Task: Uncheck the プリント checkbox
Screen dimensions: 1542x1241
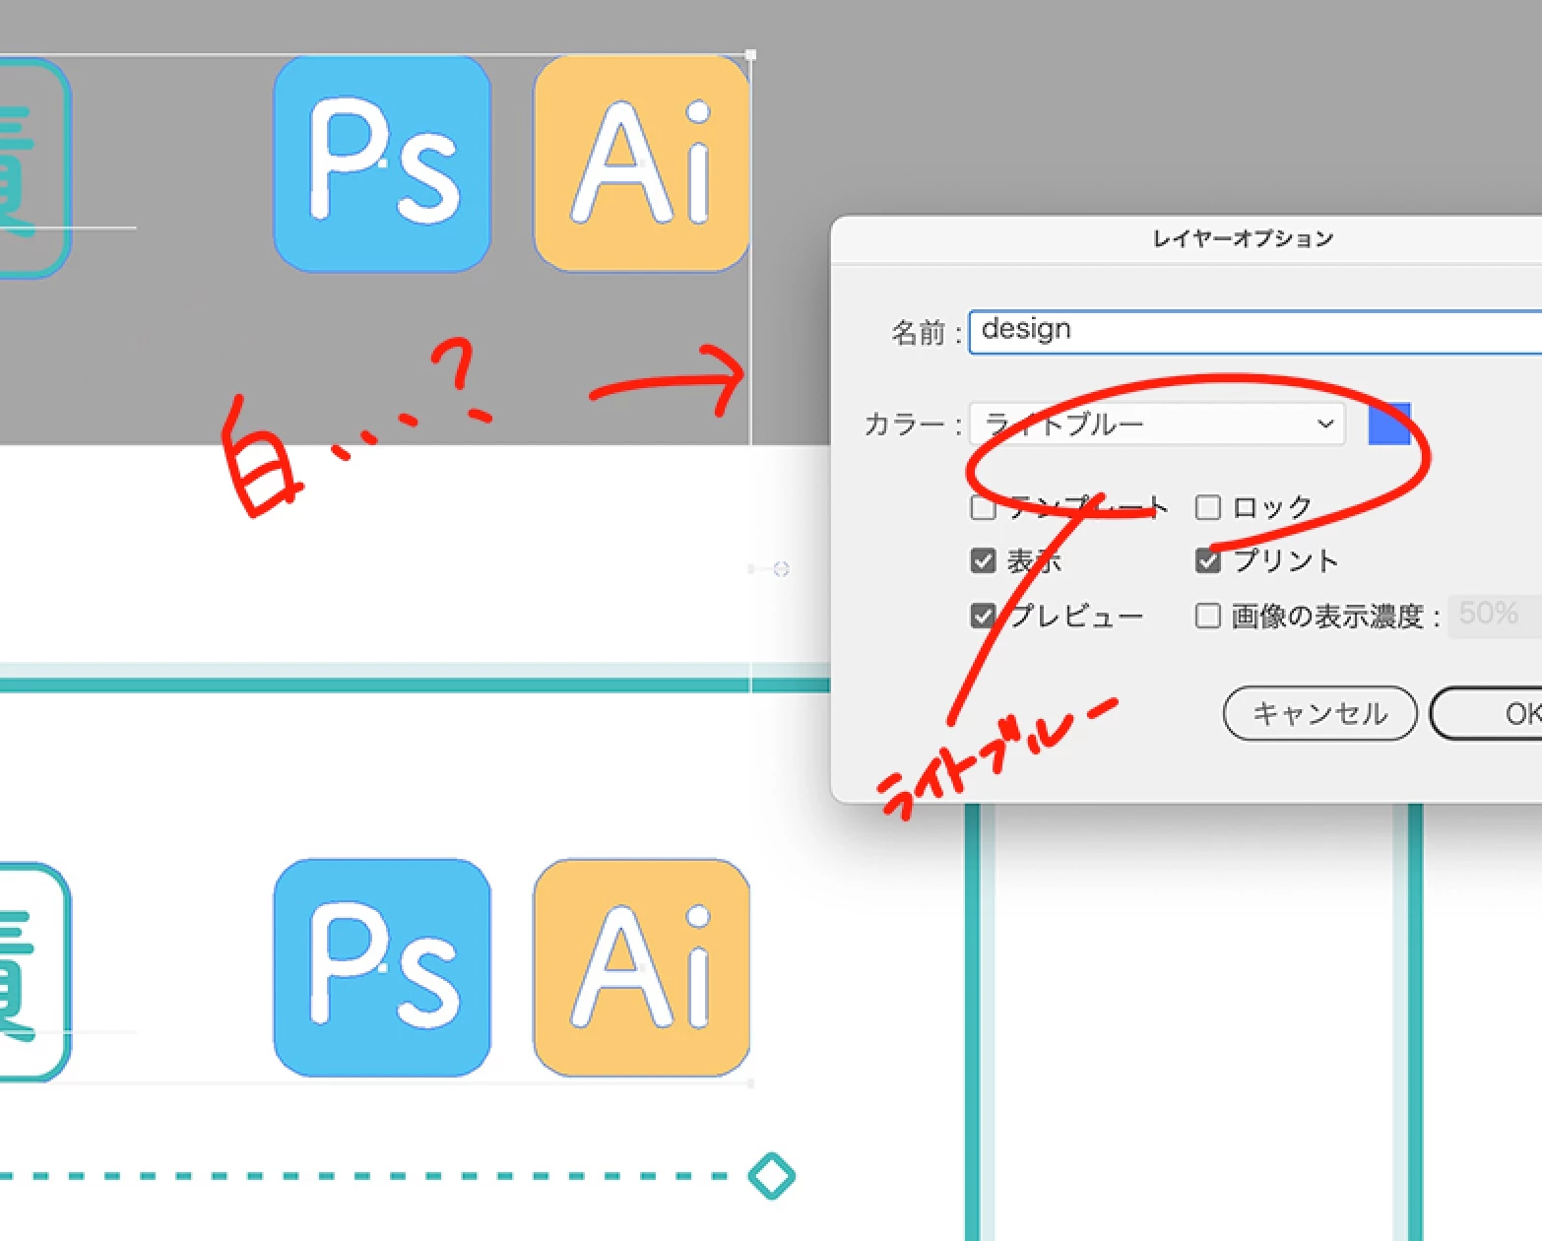Action: click(x=1207, y=560)
